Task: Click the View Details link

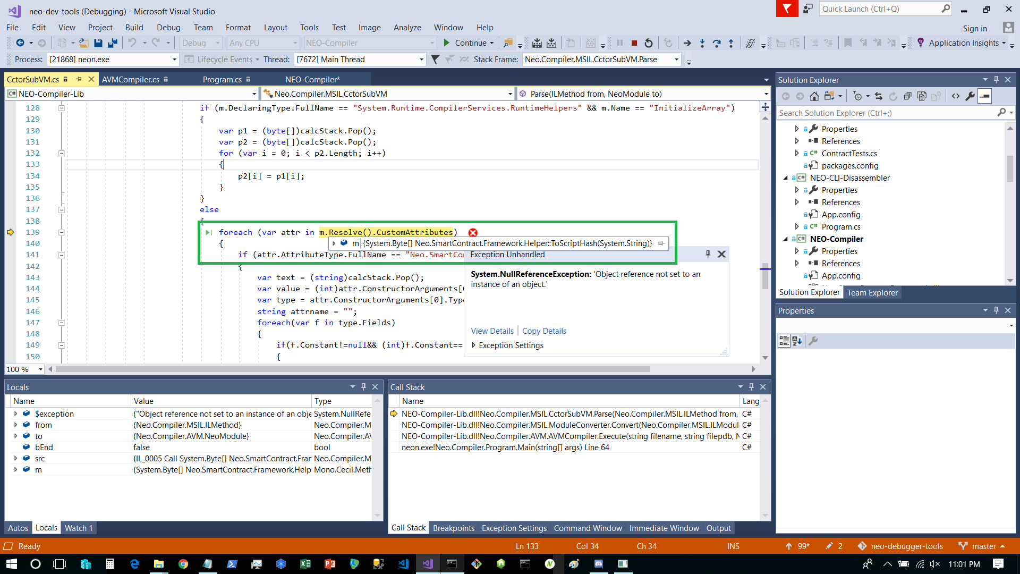Action: point(492,331)
